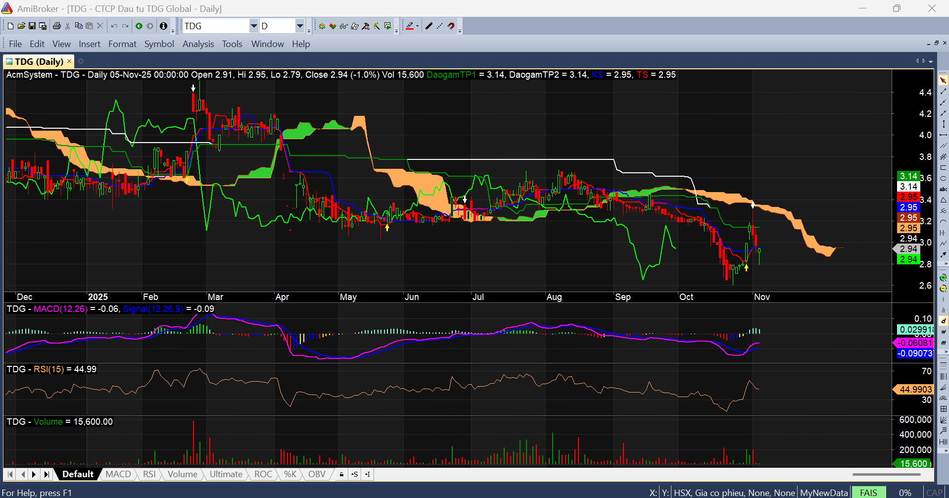Choose the abc text annotation tool

[943, 189]
